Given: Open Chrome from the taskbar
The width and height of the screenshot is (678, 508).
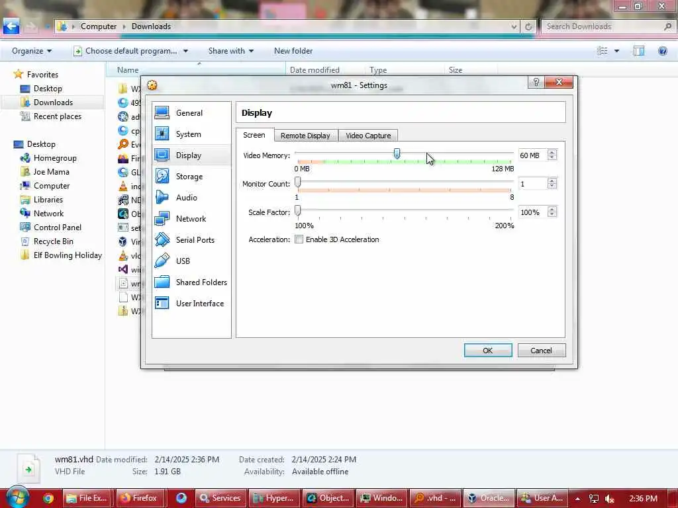Looking at the screenshot, I should 48,498.
